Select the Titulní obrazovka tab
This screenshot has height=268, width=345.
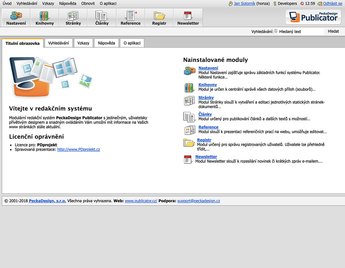[23, 43]
